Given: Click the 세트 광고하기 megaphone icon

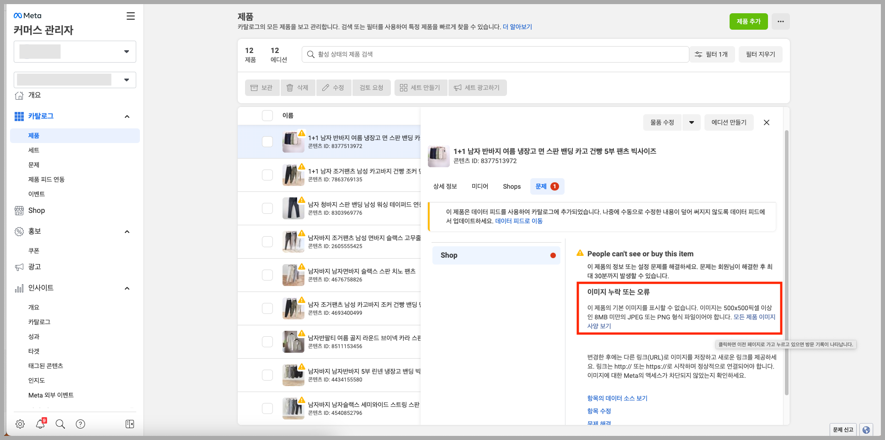Looking at the screenshot, I should [x=458, y=87].
